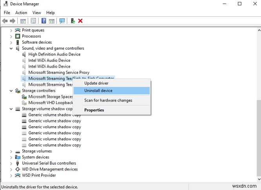Select the highlighted Microsoft Streaming Tee device row
The image size is (261, 190).
pyautogui.click(x=68, y=79)
